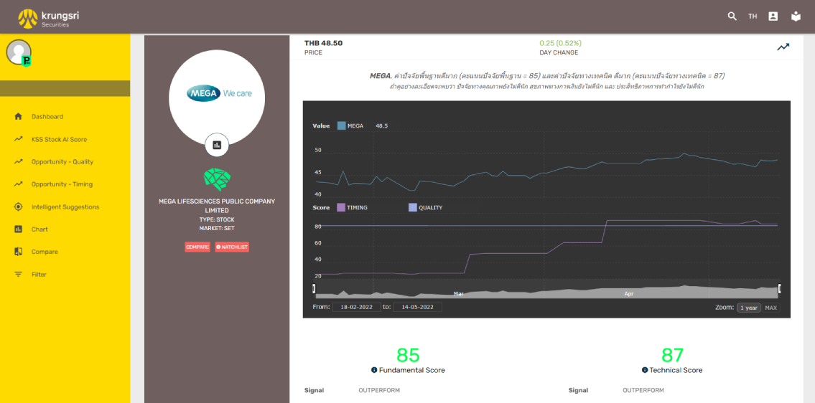The width and height of the screenshot is (815, 403).
Task: Click the Technical Score info icon
Action: (x=645, y=370)
